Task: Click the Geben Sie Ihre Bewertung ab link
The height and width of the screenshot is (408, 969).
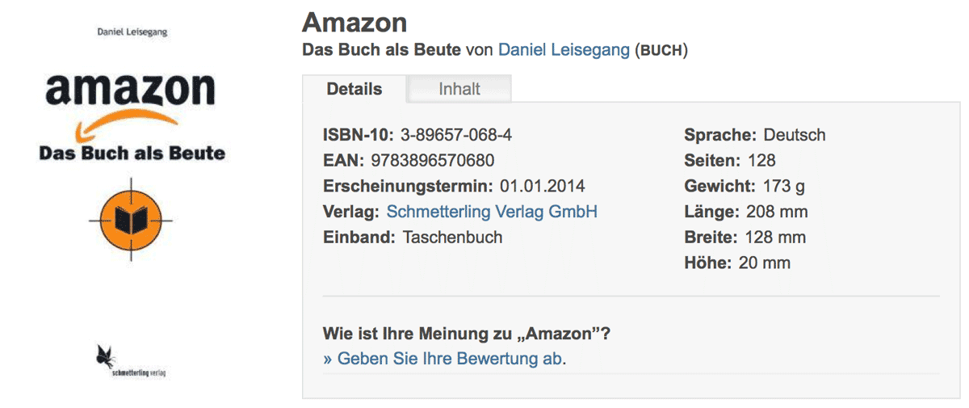Action: click(444, 359)
